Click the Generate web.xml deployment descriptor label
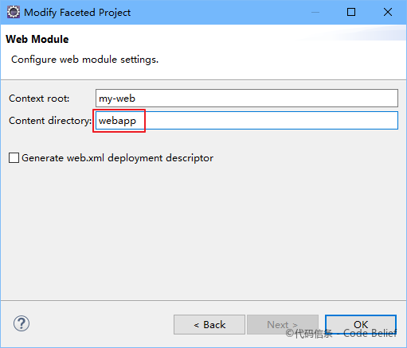Viewport: 407px width, 348px height. point(117,158)
